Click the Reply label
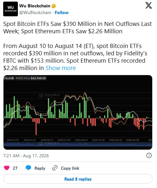This screenshot has height=188, width=157. pos(40,168)
